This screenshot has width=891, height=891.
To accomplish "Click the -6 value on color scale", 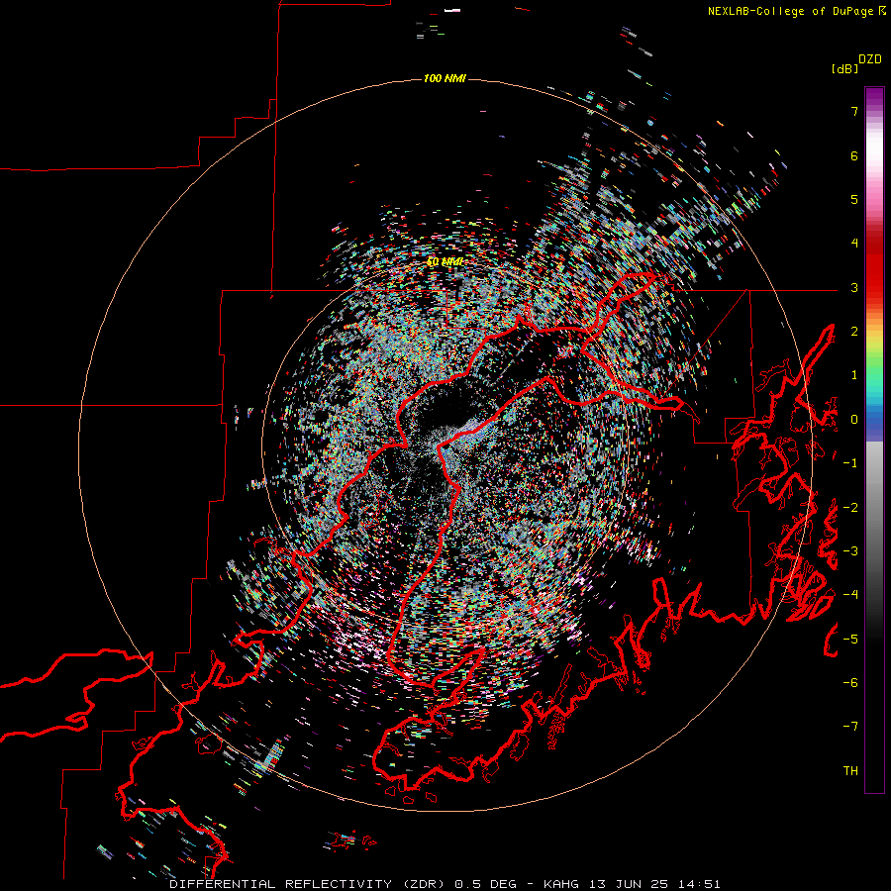I will point(850,683).
